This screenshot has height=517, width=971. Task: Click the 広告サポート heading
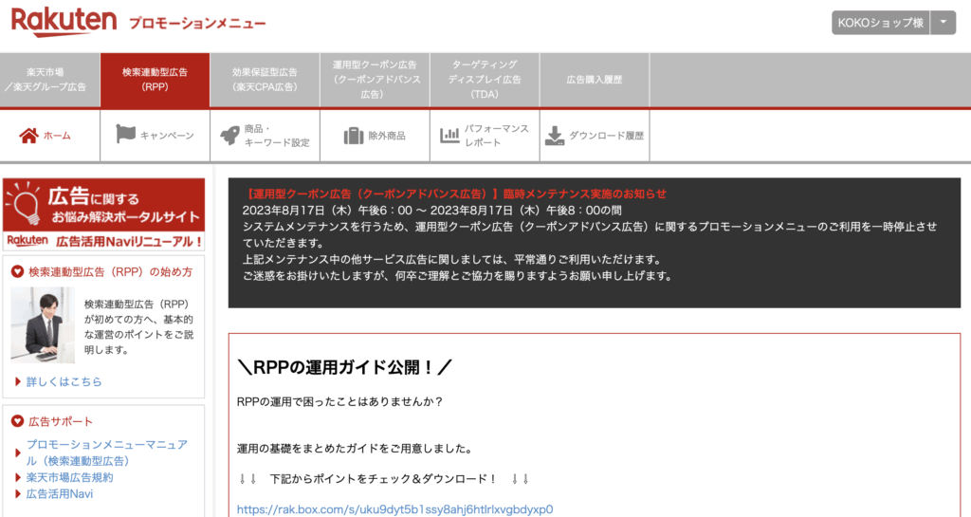[61, 421]
